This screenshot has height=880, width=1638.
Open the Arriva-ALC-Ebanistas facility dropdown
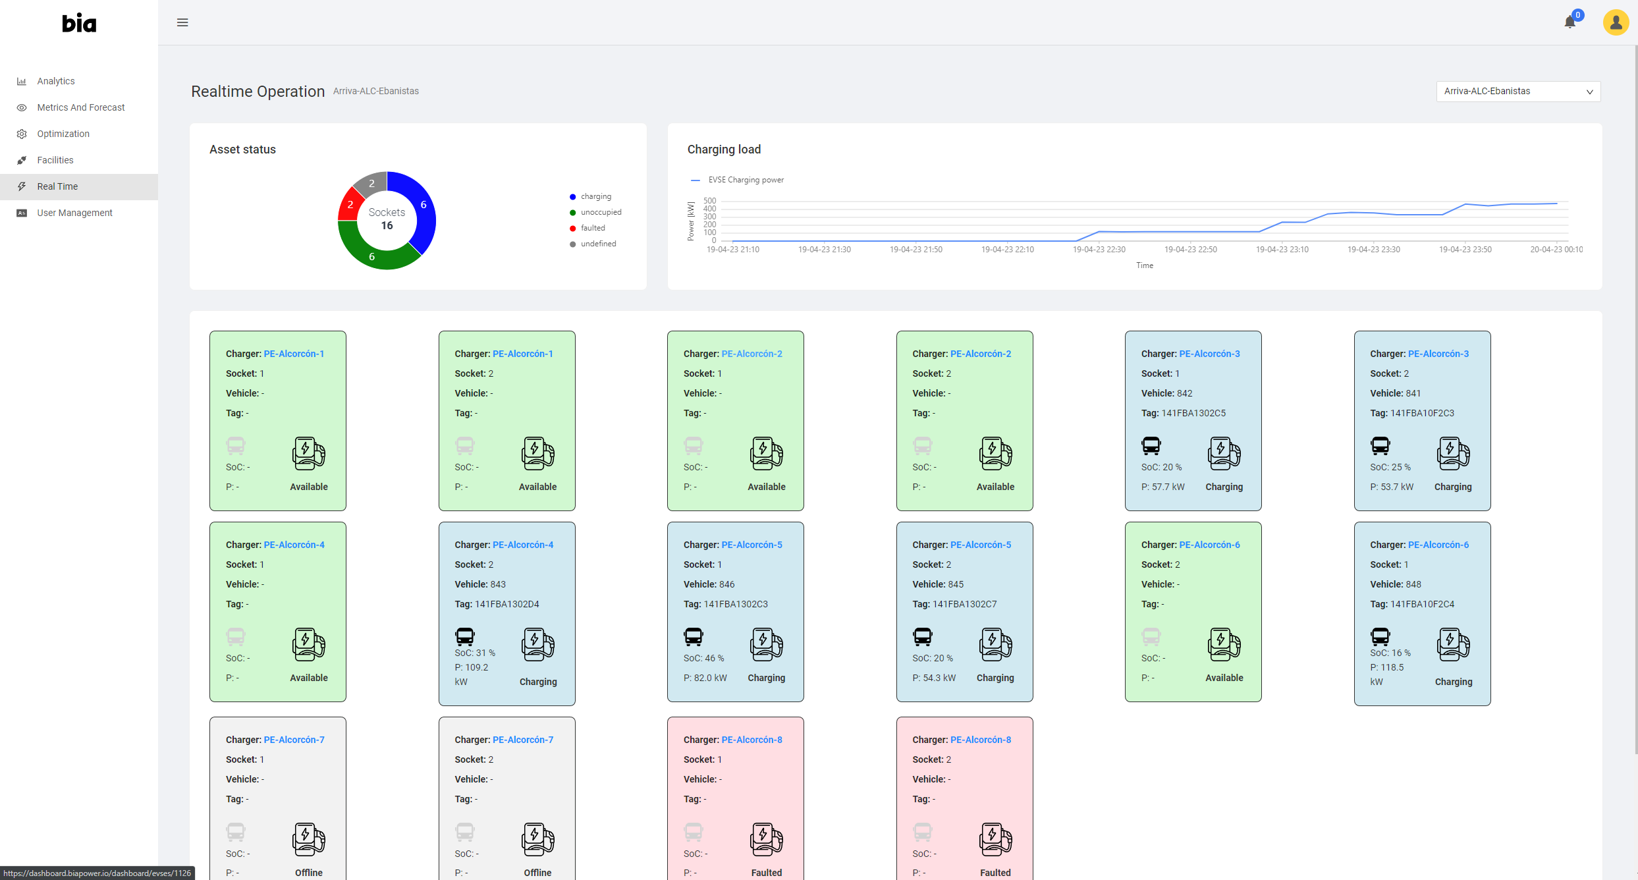pos(1517,92)
